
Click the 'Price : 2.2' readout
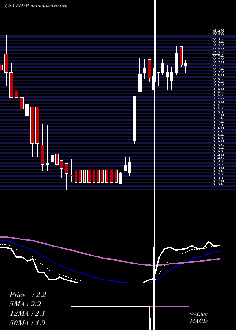28,295
